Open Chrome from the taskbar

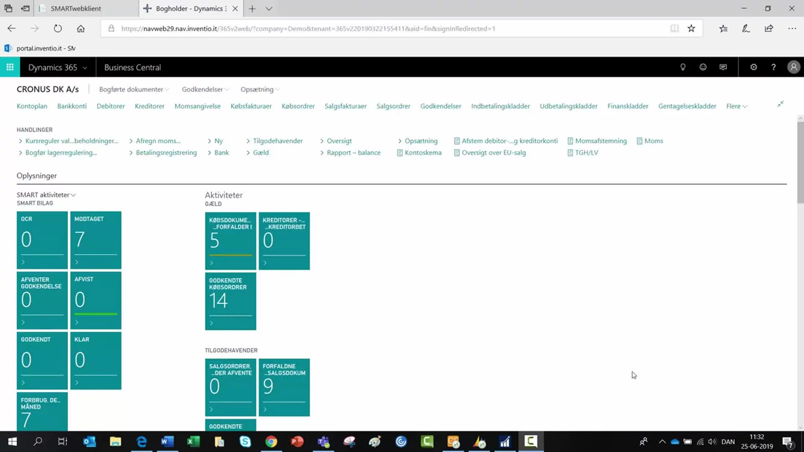(x=271, y=442)
